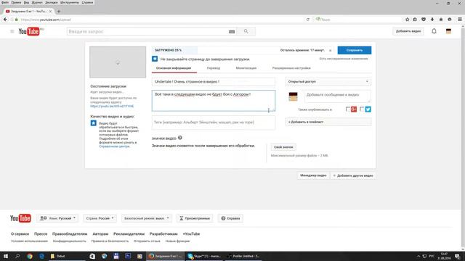Image resolution: width=465 pixels, height=261 pixels.
Task: Click 'Добавить другое видео' button
Action: click(x=353, y=175)
